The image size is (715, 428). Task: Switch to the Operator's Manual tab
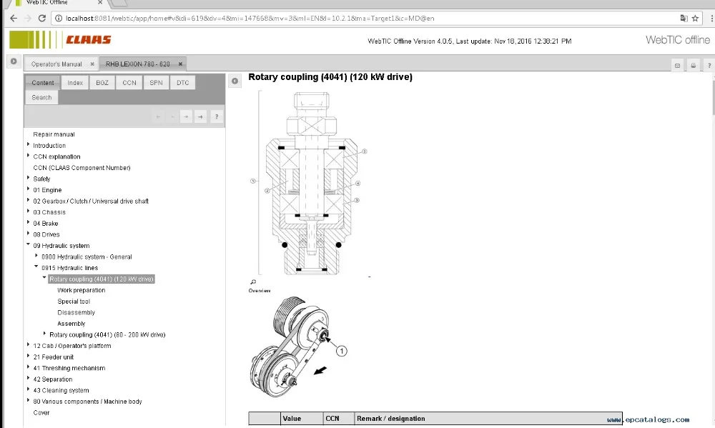point(56,64)
